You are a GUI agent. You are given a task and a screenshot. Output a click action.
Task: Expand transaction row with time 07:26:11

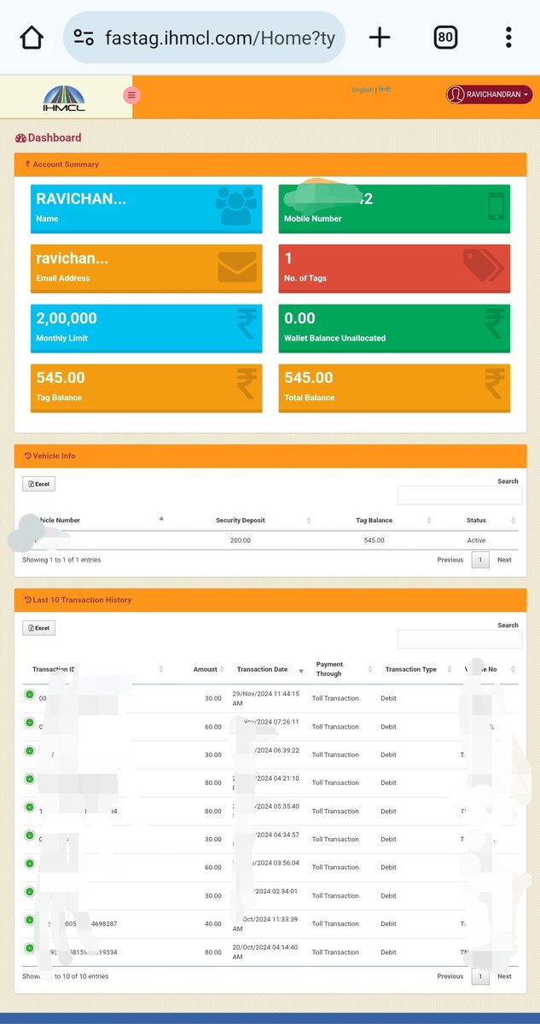tap(29, 724)
